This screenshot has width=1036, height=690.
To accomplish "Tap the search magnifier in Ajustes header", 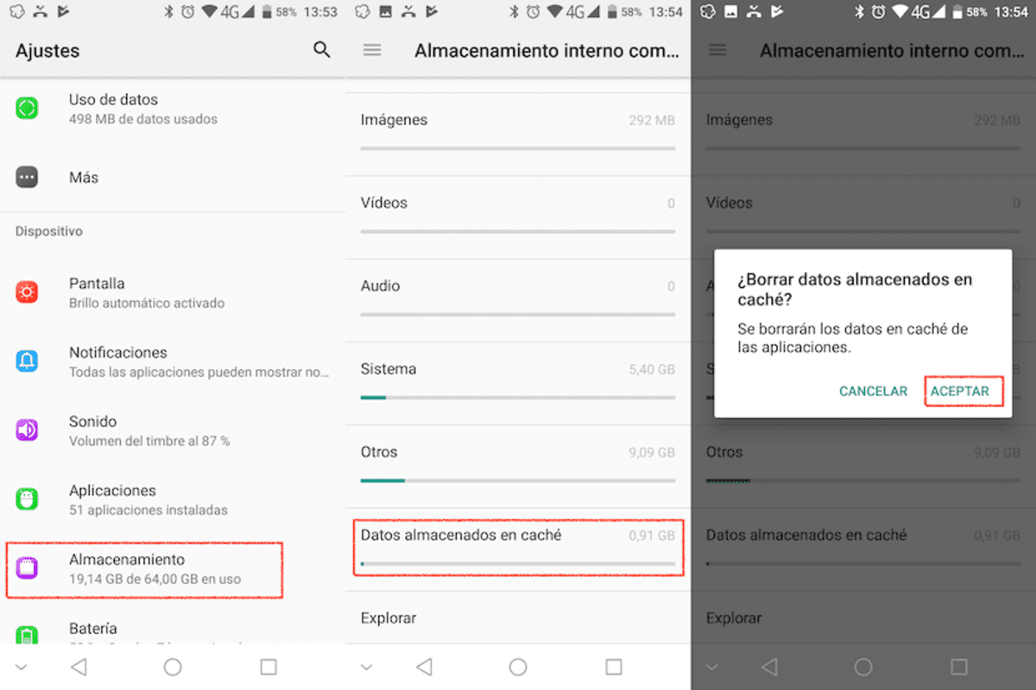I will point(322,50).
